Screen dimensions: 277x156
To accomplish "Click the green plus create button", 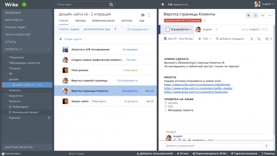I will 24,4.
